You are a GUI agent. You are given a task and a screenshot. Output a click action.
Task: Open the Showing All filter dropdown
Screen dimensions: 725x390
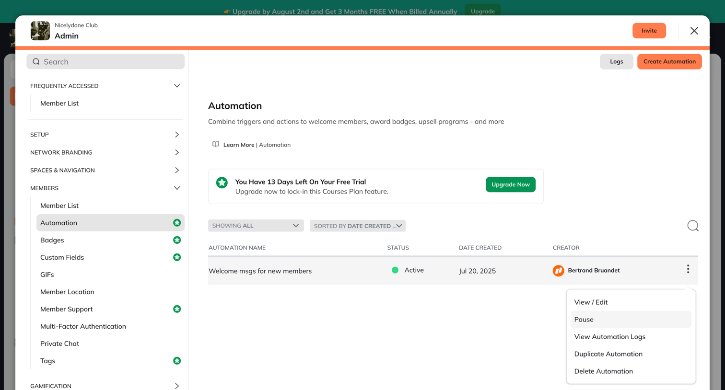point(256,226)
